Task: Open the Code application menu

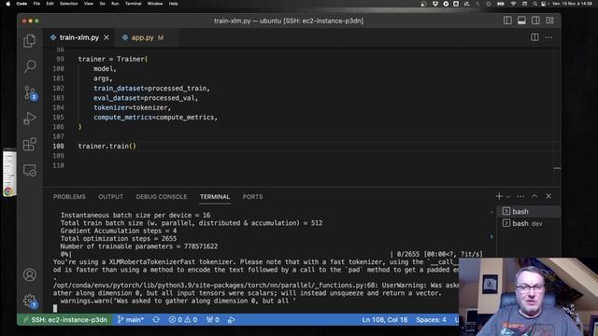Action: [21, 4]
